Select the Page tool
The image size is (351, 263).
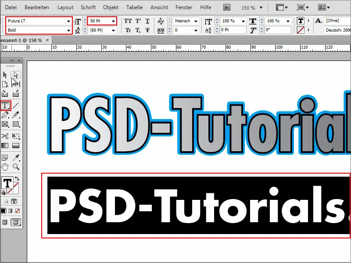point(5,84)
